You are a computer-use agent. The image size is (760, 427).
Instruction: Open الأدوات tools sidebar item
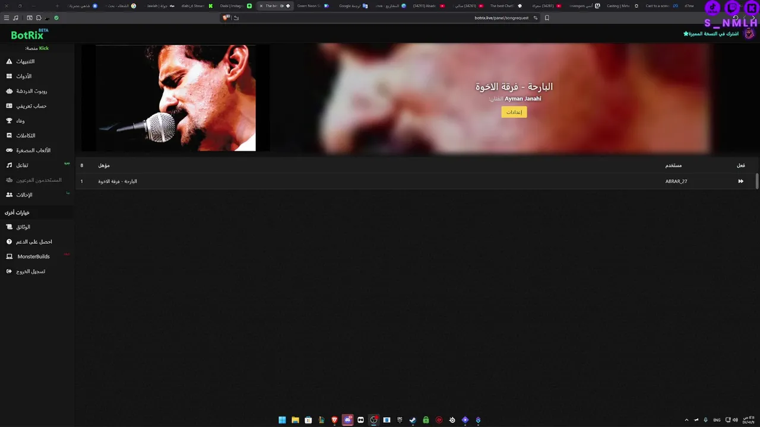(x=19, y=77)
